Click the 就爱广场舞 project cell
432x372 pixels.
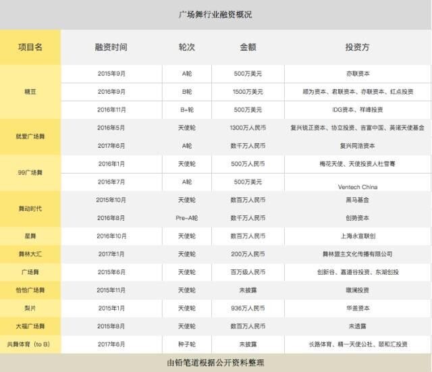coord(30,136)
